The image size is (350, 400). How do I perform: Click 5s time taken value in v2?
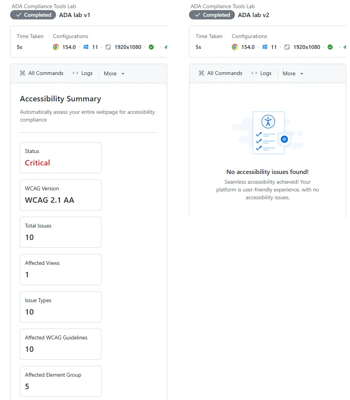click(x=198, y=47)
